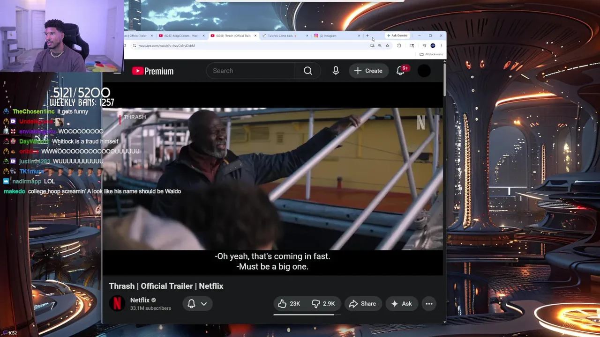Open YouTube notifications bell
Screen dimensions: 600x337
(400, 71)
